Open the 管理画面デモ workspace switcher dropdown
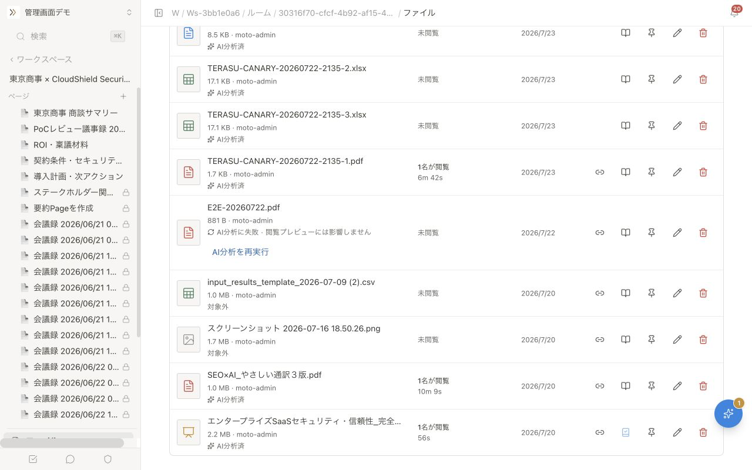The image size is (752, 470). click(x=70, y=12)
